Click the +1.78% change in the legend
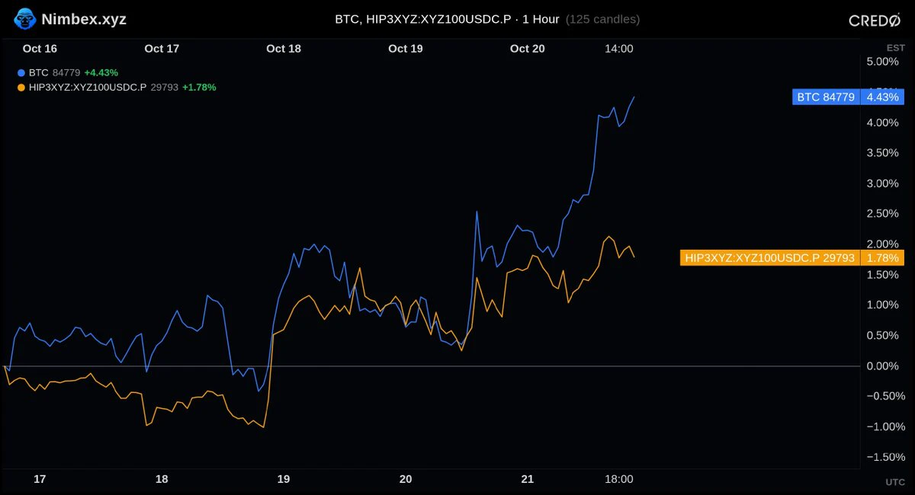This screenshot has height=495, width=915. tap(199, 88)
